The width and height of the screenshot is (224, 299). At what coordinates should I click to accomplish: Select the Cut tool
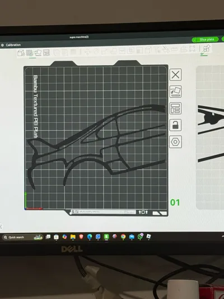click(x=122, y=51)
